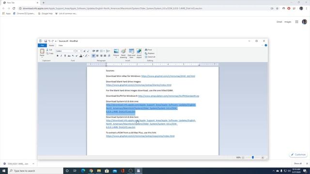Viewport: 310px width, 174px height.
Task: Insert a Paint drawing
Action: pos(124,53)
